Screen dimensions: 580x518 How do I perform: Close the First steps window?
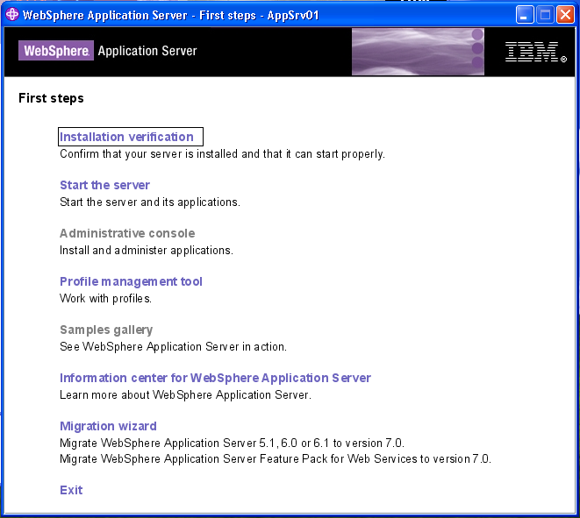[x=566, y=15]
